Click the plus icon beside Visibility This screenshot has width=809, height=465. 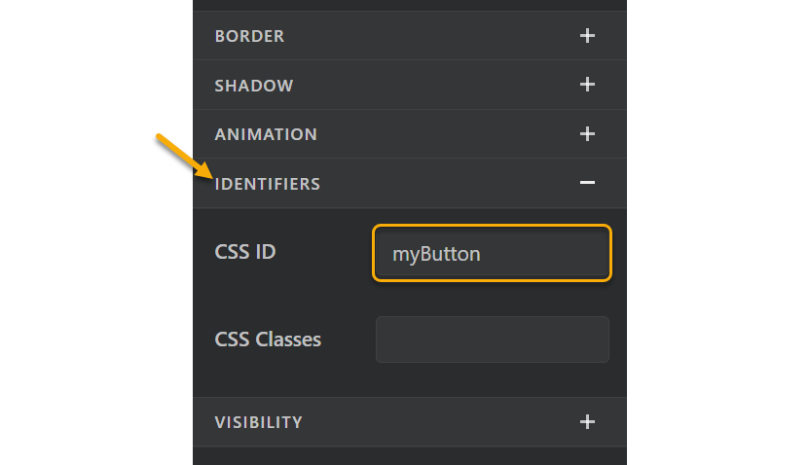(x=587, y=422)
